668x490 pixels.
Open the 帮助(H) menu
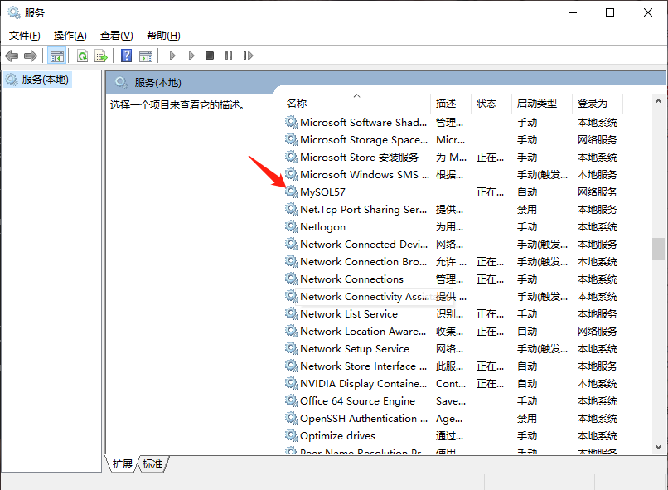coord(163,36)
